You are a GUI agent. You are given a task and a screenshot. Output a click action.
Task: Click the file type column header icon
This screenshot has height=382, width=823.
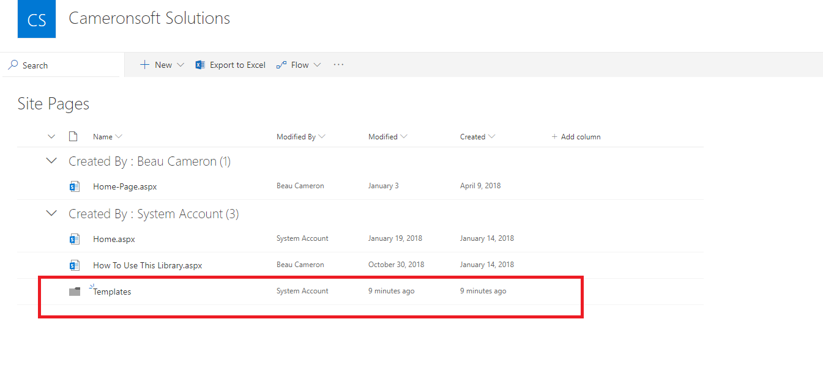point(73,136)
